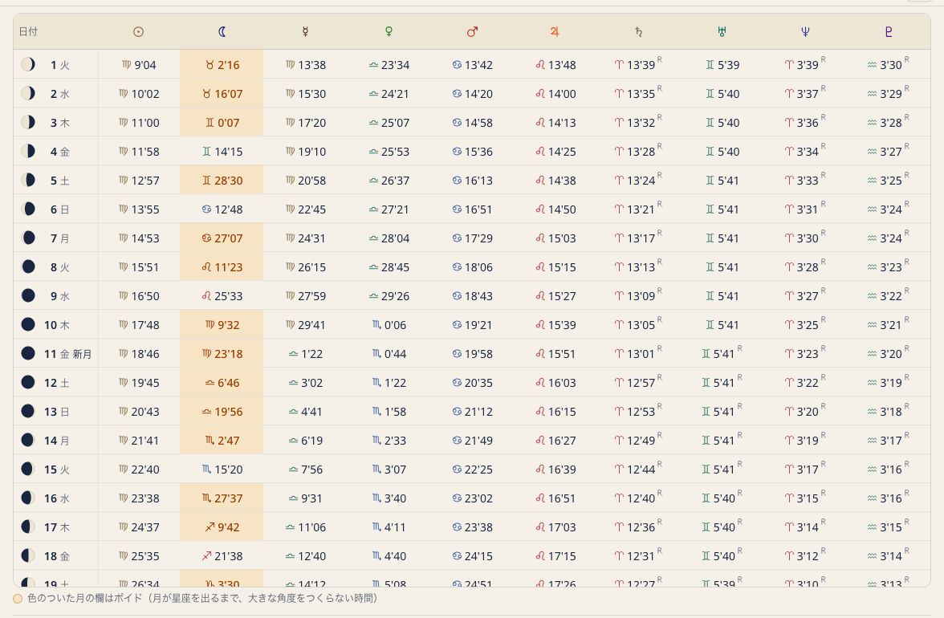Viewport: 944px width, 618px height.
Task: Click highlighted Moon cell 2'16 on 1 火
Action: pos(222,64)
